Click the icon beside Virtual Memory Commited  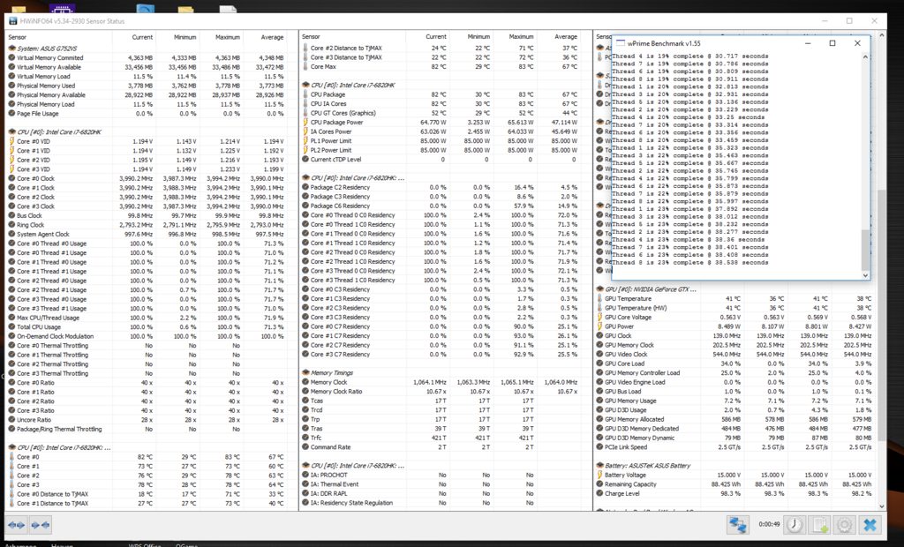point(11,57)
